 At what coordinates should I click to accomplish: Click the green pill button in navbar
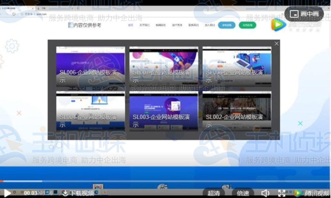point(247,25)
